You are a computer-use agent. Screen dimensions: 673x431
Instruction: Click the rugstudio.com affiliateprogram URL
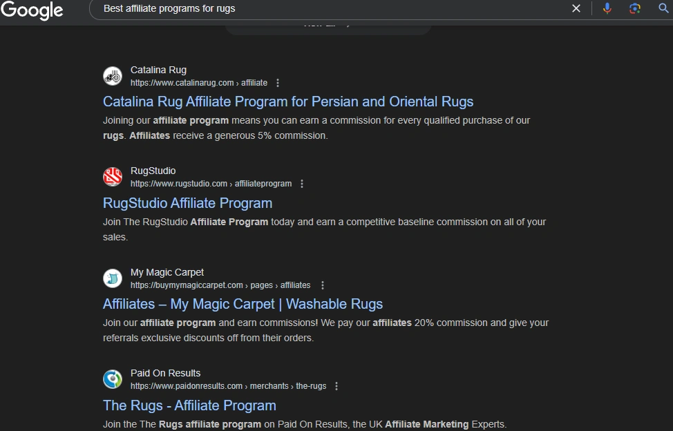click(x=211, y=184)
